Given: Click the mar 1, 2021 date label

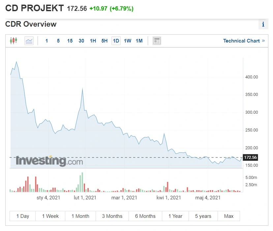Looking at the screenshot, I should [124, 198].
